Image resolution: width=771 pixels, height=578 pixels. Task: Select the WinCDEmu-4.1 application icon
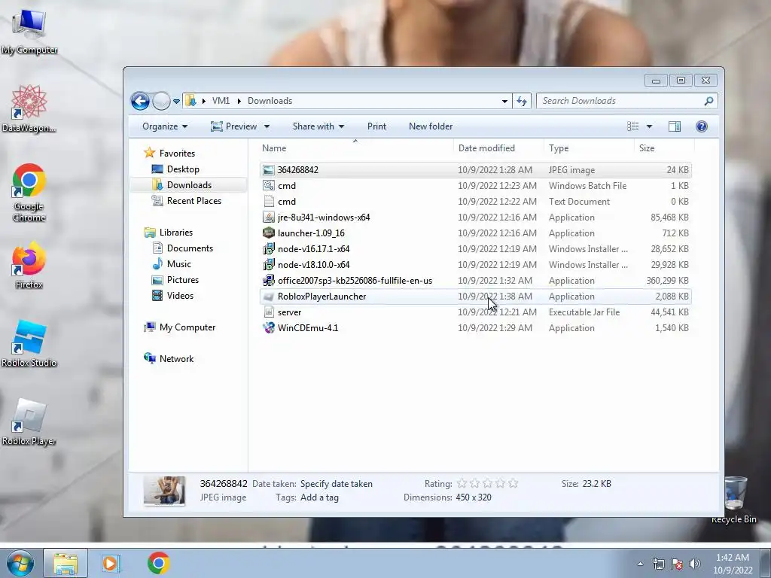coord(269,328)
